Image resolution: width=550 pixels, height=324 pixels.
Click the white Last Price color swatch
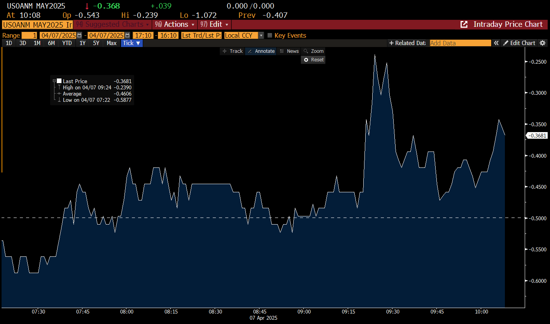[x=59, y=81]
